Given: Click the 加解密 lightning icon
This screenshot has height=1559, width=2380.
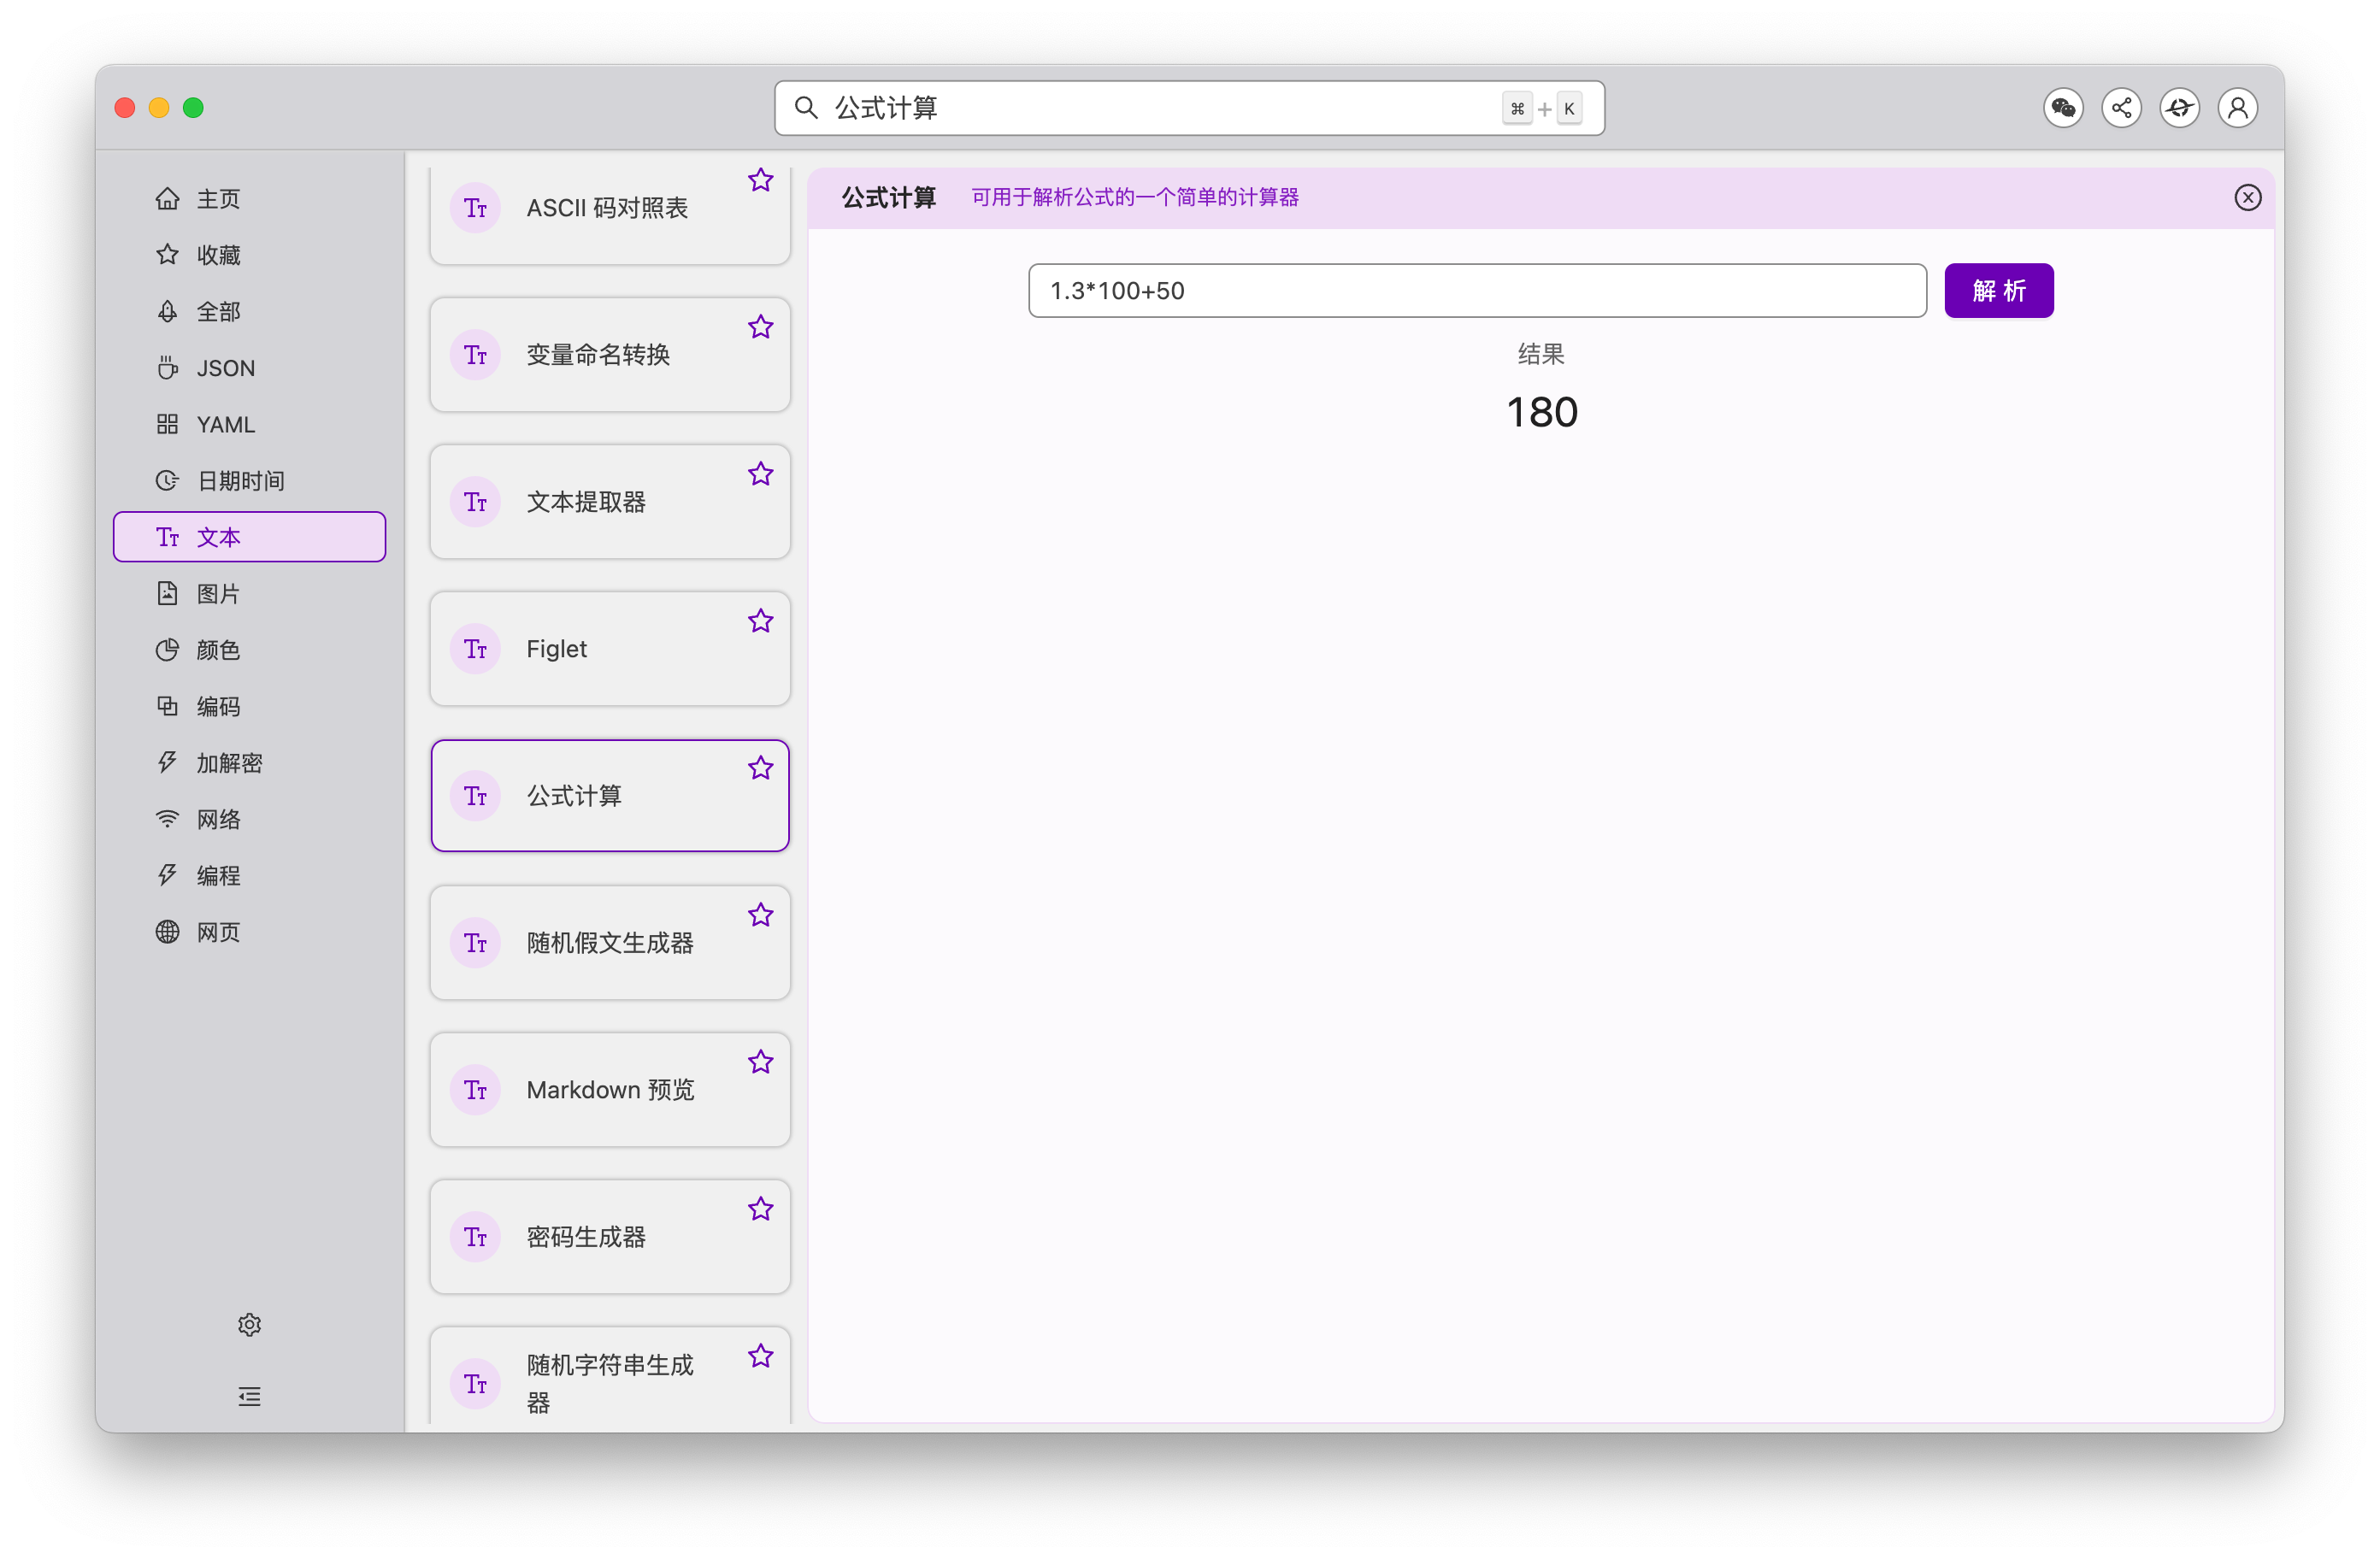Looking at the screenshot, I should 167,763.
